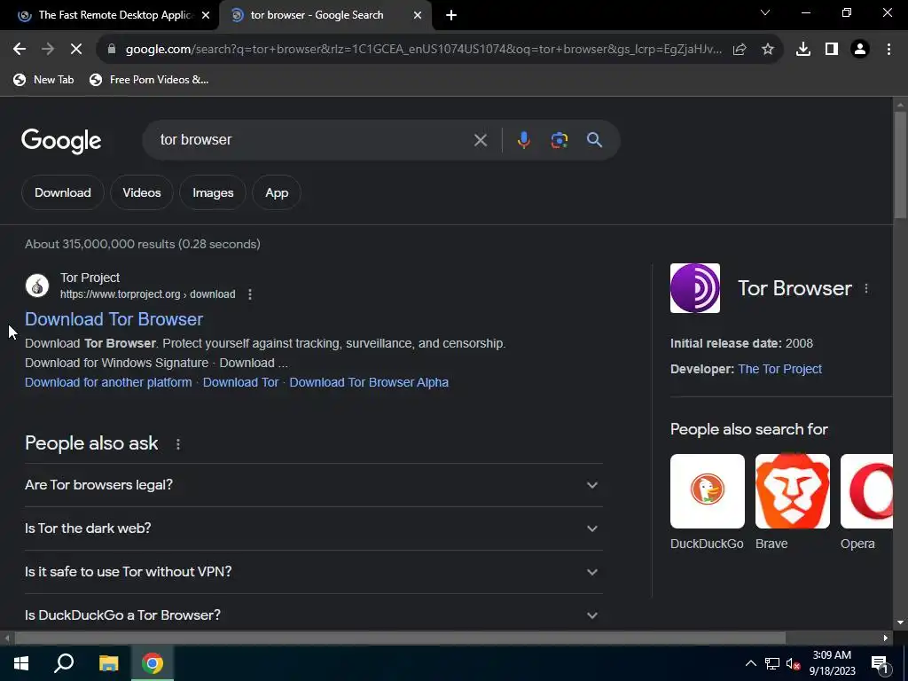This screenshot has height=681, width=908.
Task: Filter results by Images chip
Action: tap(213, 192)
